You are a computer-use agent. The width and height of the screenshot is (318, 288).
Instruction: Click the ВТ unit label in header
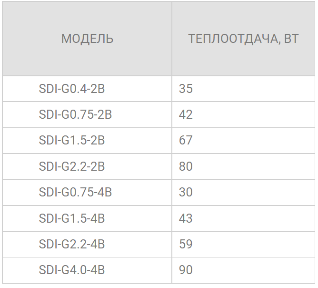pos(291,39)
